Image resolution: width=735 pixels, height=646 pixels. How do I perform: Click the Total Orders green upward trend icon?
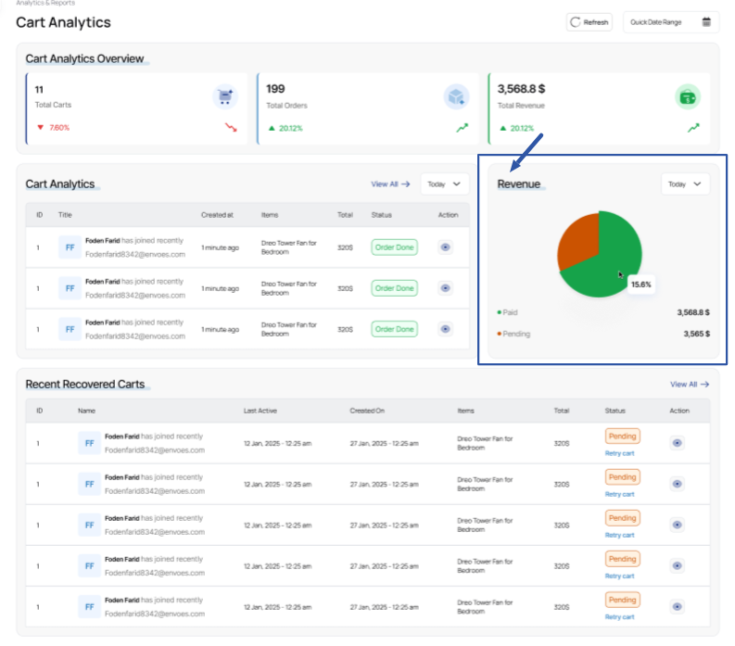click(x=462, y=128)
